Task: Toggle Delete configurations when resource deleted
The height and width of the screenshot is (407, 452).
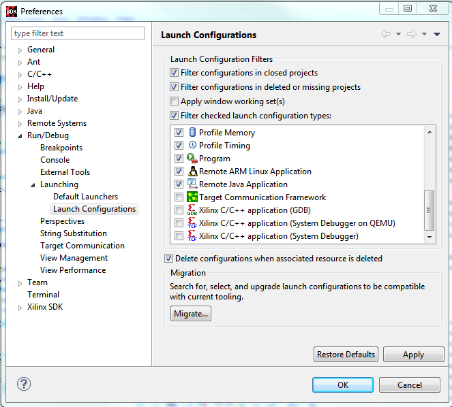Action: tap(168, 259)
